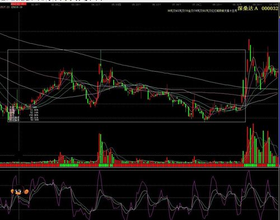Click the statistics text box inside selection rectangle
The width and height of the screenshot is (280, 220).
tap(24, 114)
